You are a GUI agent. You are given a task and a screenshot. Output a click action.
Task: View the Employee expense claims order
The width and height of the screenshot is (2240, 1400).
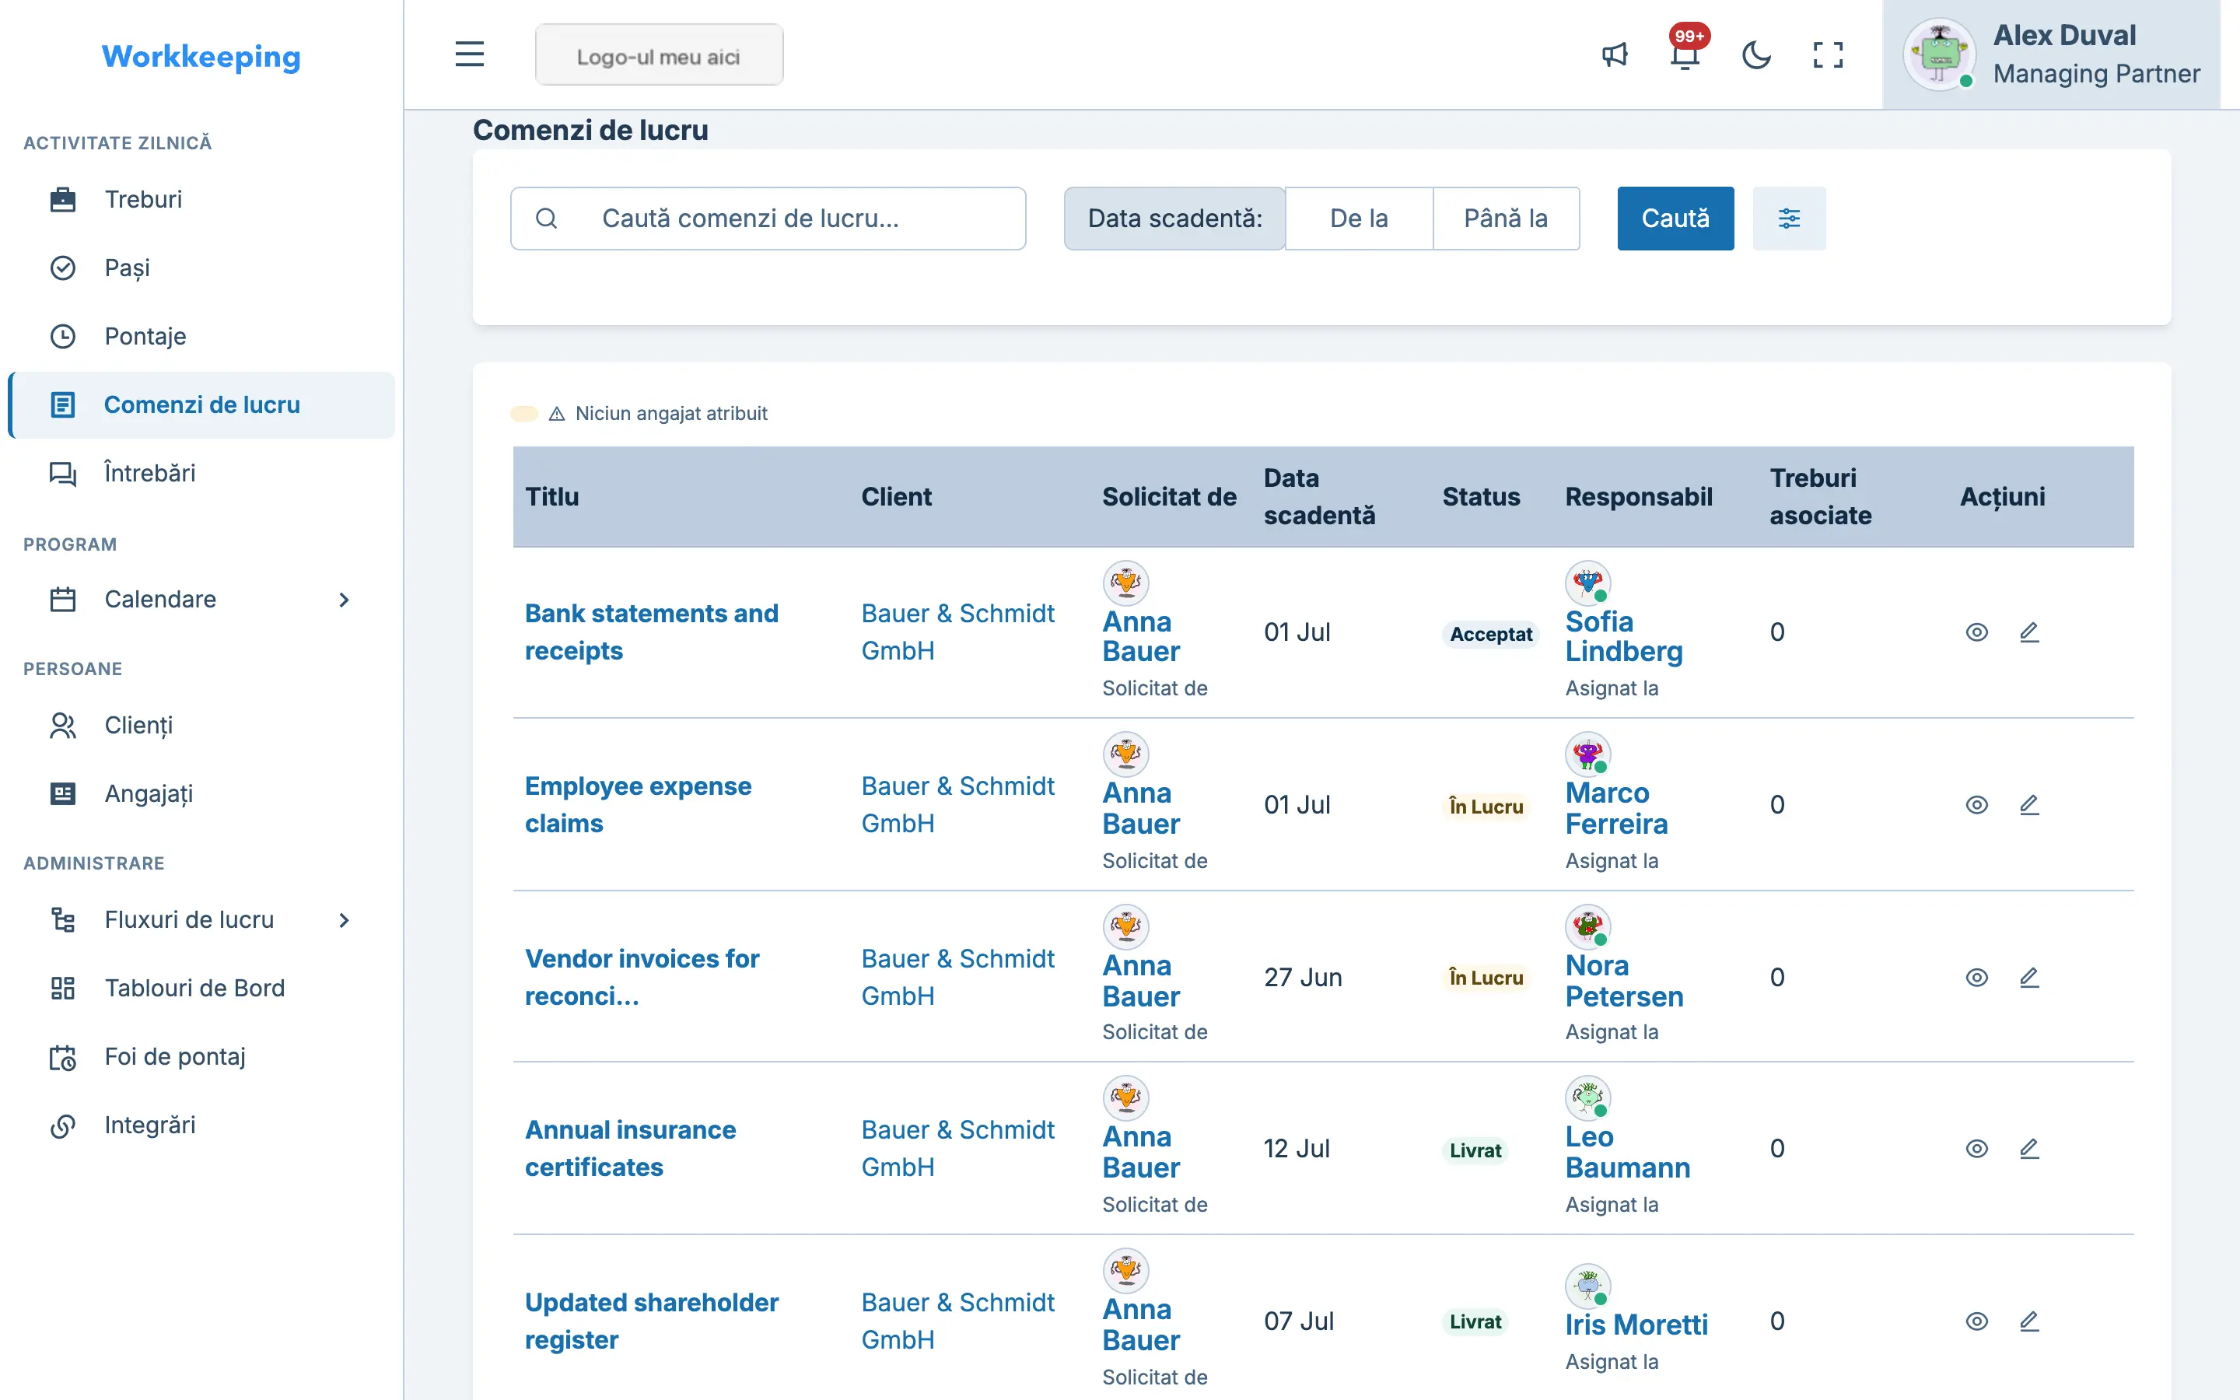pyautogui.click(x=1976, y=805)
